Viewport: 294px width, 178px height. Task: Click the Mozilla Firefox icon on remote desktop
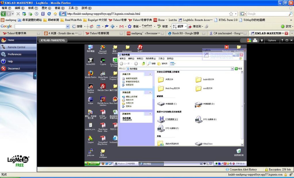click(x=90, y=74)
